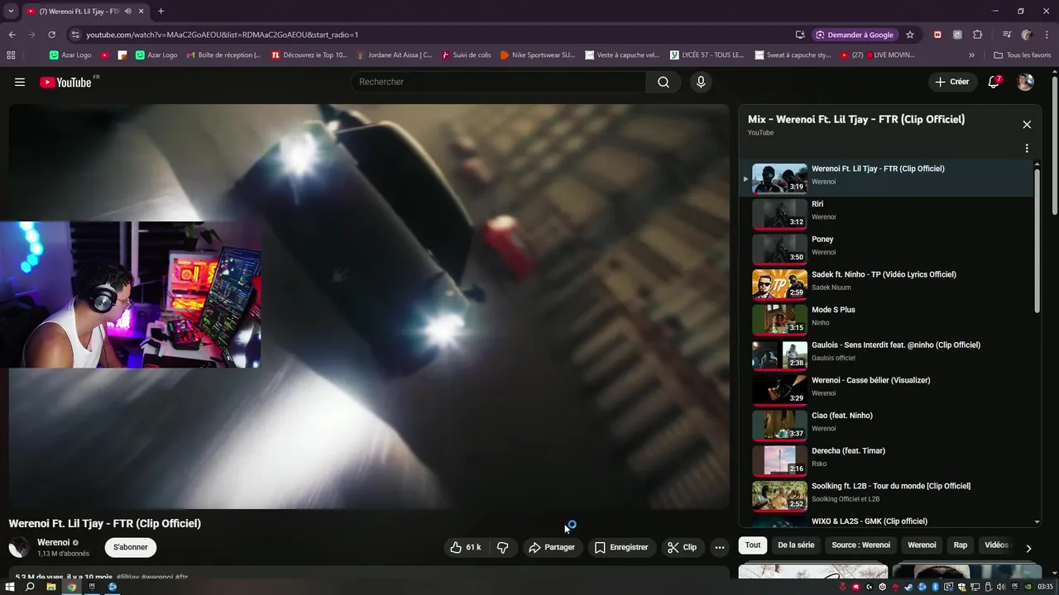Save the video with Enregistrer
1059x595 pixels.
621,547
